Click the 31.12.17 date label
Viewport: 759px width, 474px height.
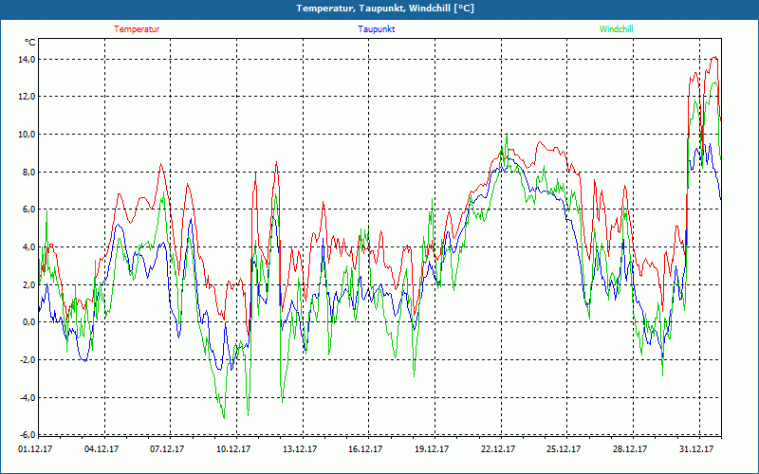tap(696, 449)
